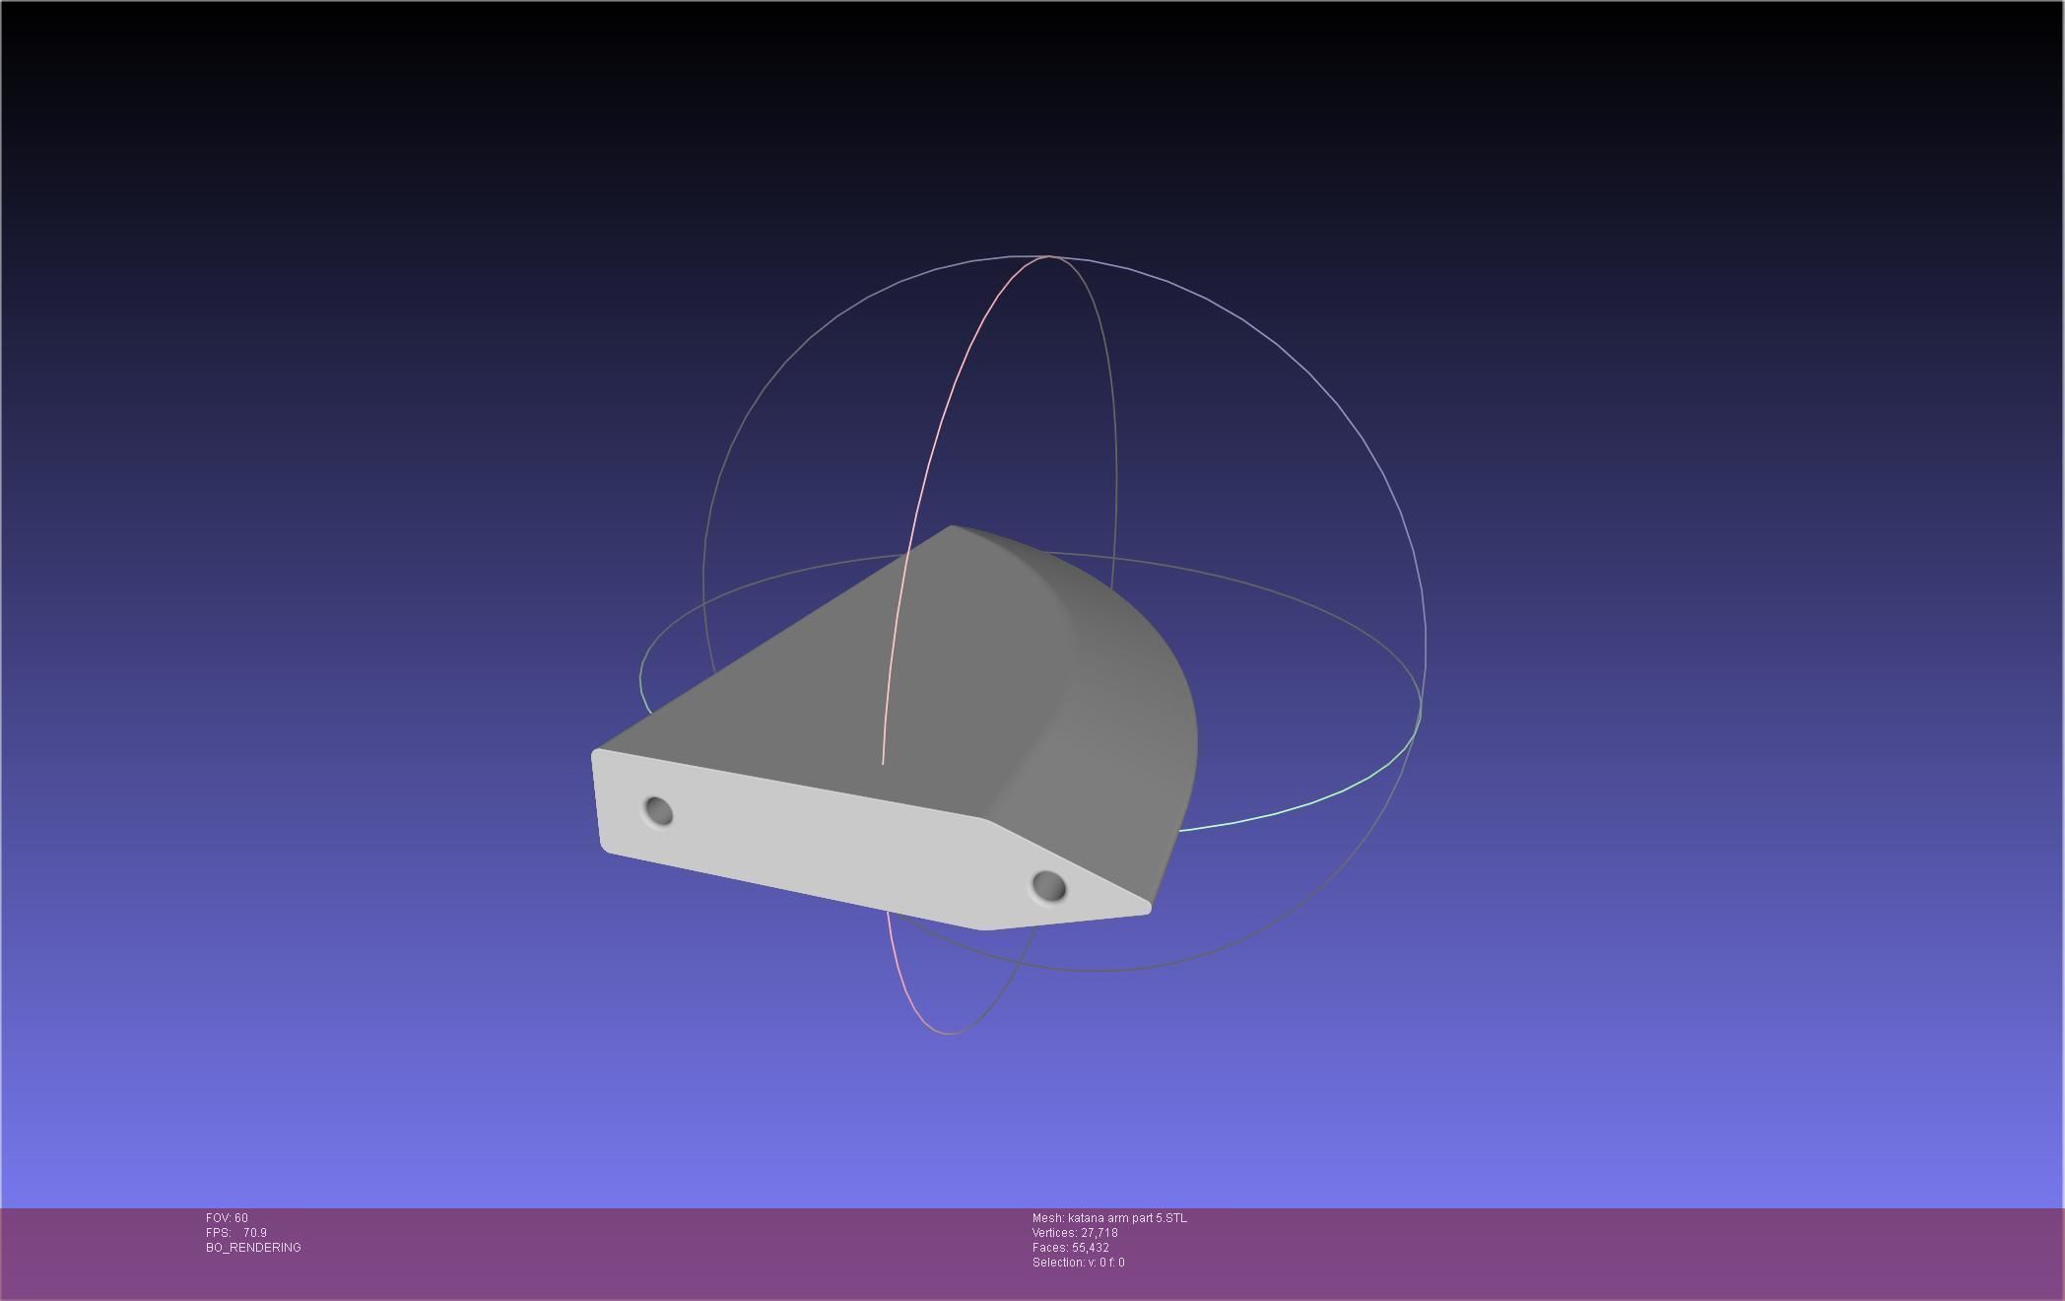The width and height of the screenshot is (2065, 1301).
Task: Click the BO_RENDERING status label
Action: click(x=253, y=1248)
